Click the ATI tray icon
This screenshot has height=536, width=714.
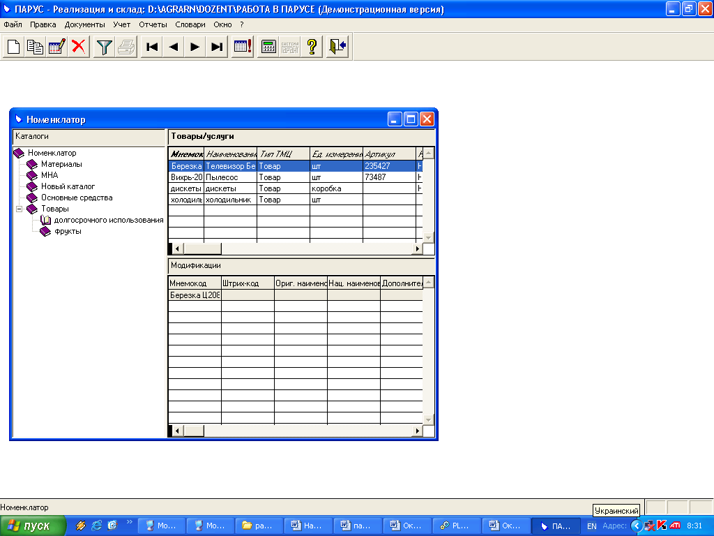pyautogui.click(x=675, y=526)
